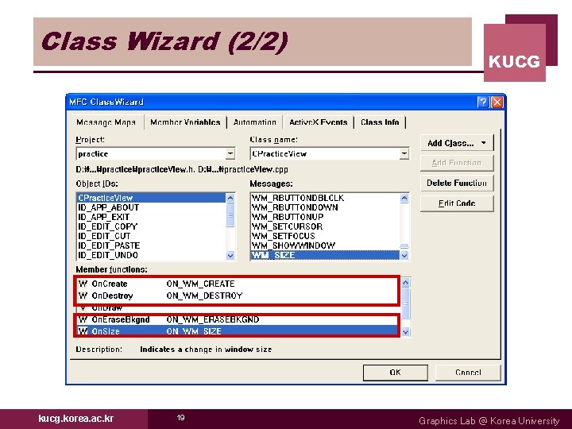Open the Project combo box dropdown
572x429 pixels.
(x=230, y=153)
